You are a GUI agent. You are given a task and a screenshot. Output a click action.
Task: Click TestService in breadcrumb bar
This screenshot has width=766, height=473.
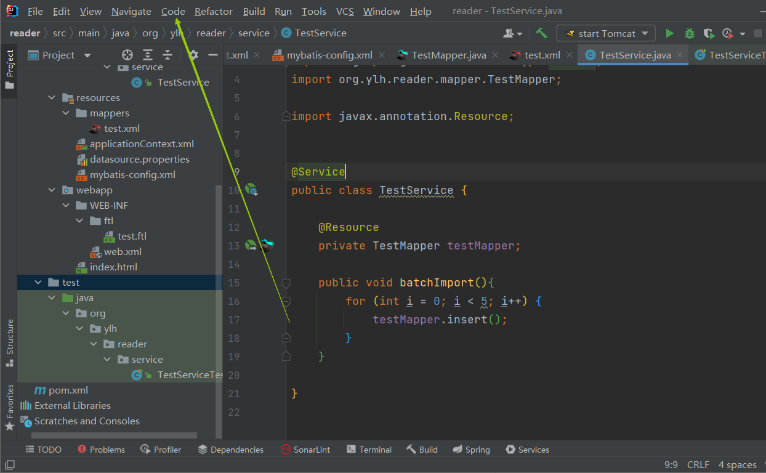click(314, 33)
